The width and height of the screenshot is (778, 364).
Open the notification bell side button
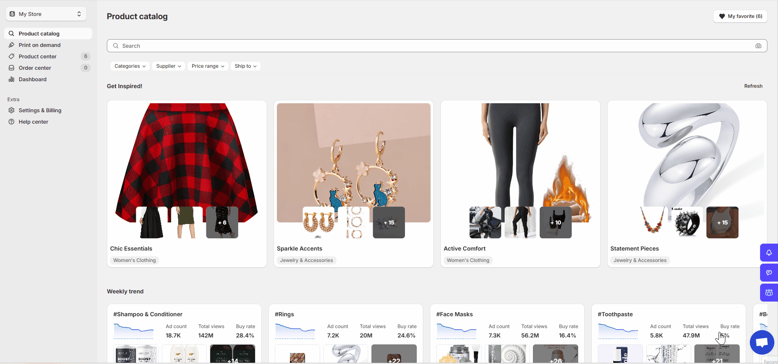click(x=769, y=253)
